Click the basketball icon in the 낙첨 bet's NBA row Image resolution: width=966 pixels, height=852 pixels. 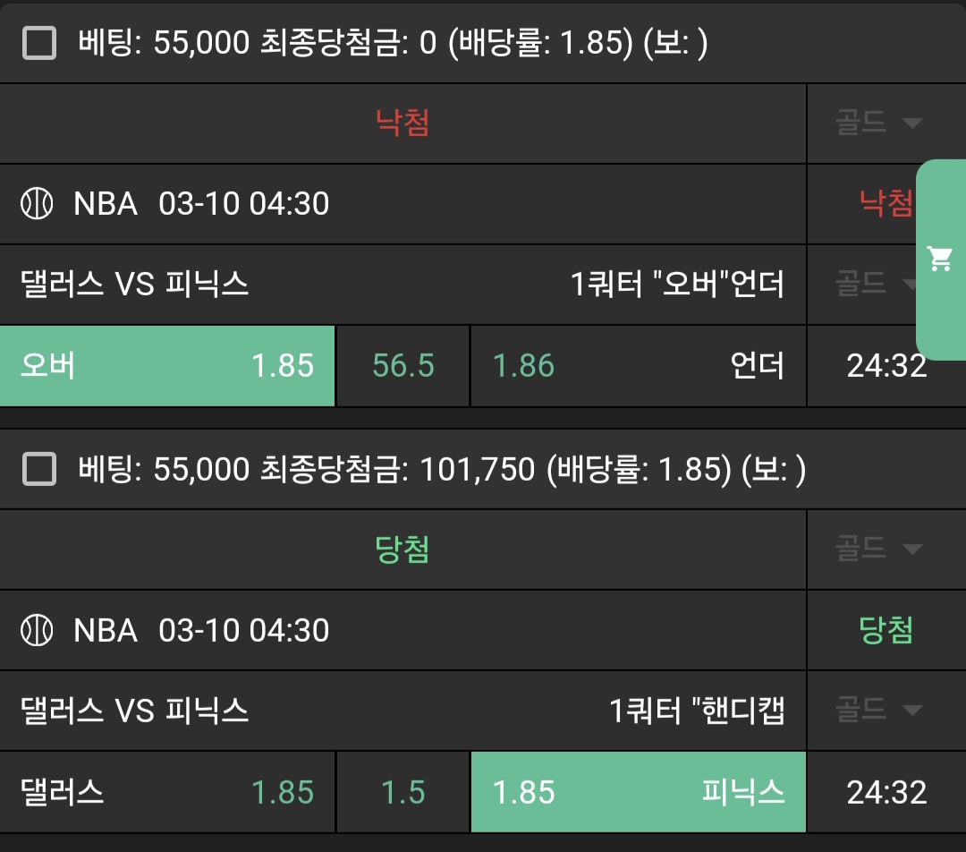coord(37,204)
